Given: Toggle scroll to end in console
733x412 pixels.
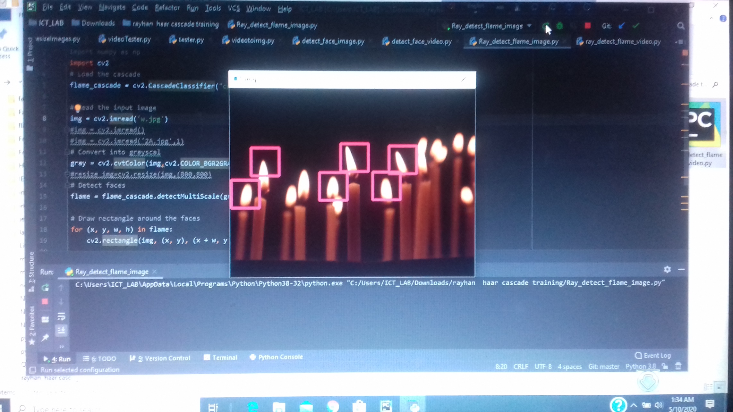Looking at the screenshot, I should [61, 330].
